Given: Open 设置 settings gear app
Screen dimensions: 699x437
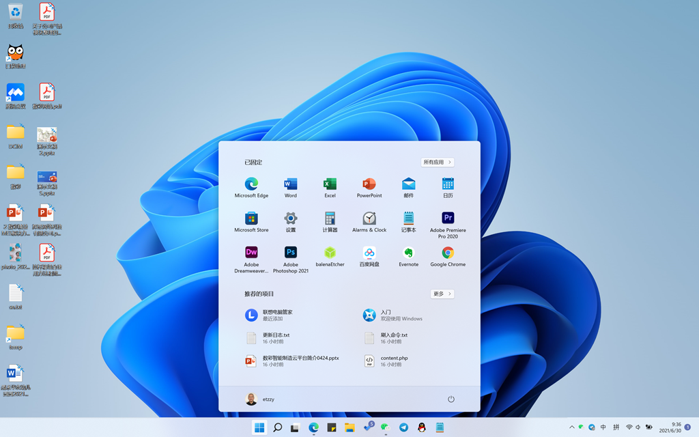Looking at the screenshot, I should [x=291, y=222].
